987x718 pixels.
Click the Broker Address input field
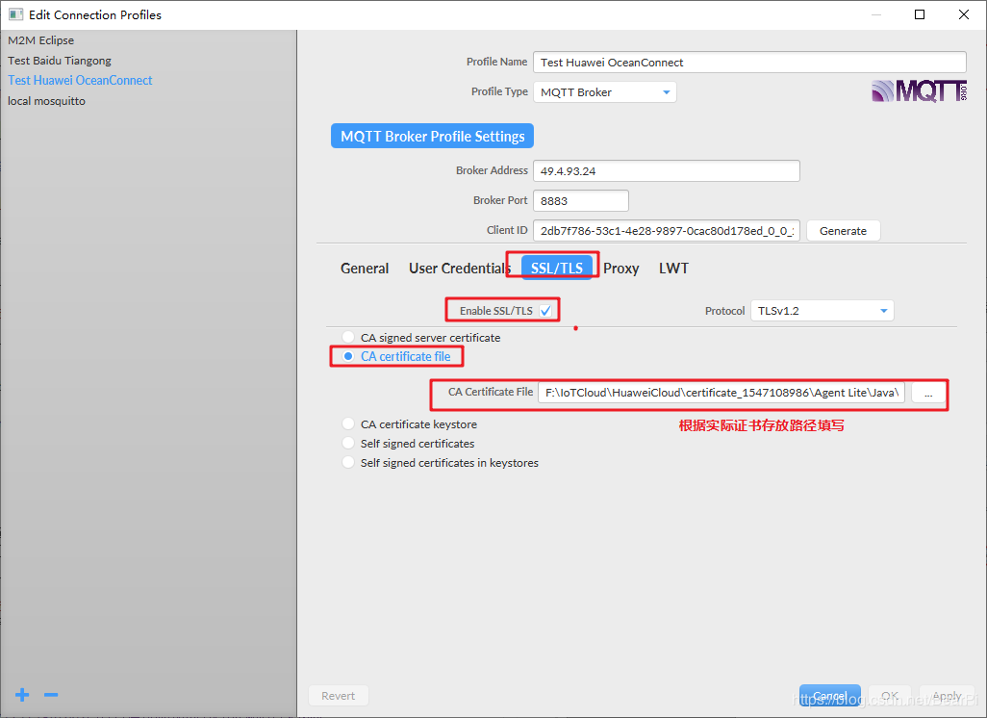click(x=667, y=170)
